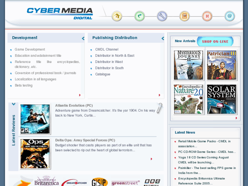Image resolution: width=248 pixels, height=186 pixels.
Task: Click the red arrow under Development list
Action: [x=80, y=95]
